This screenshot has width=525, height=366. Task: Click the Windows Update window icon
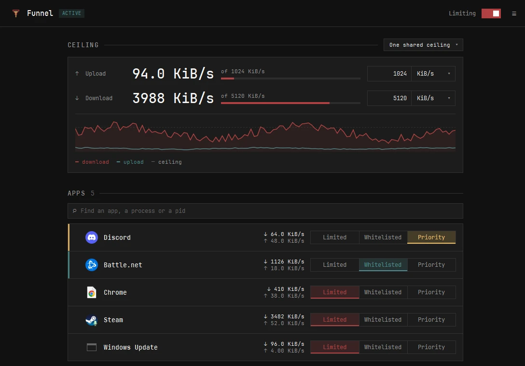coord(91,347)
